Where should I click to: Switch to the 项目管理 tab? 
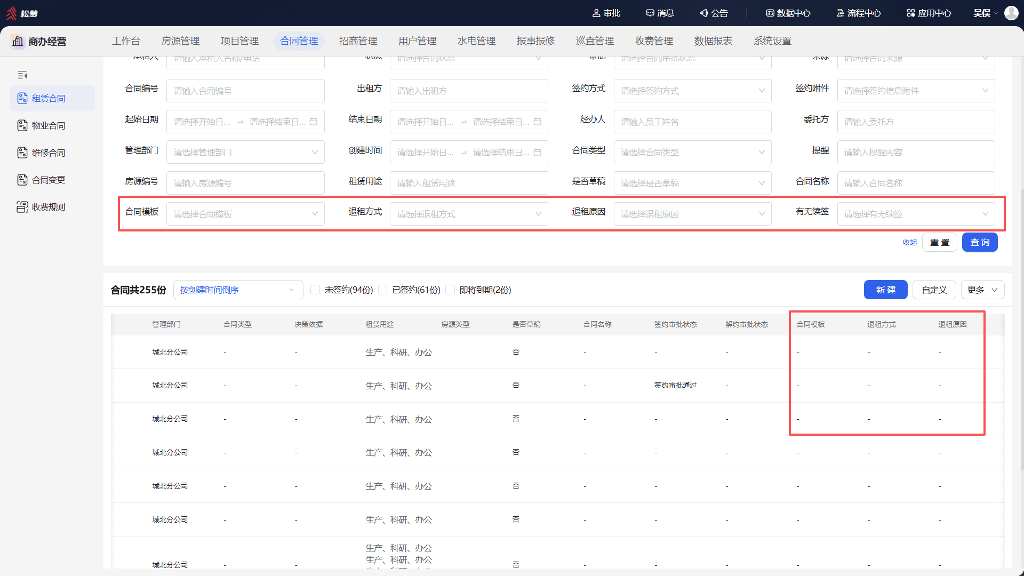click(x=239, y=41)
